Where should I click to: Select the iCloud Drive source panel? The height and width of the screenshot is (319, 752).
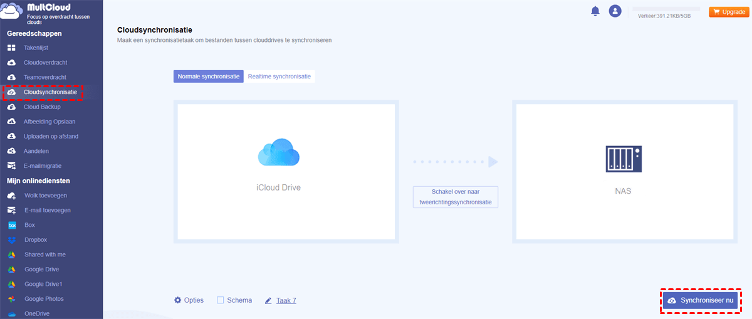click(286, 171)
